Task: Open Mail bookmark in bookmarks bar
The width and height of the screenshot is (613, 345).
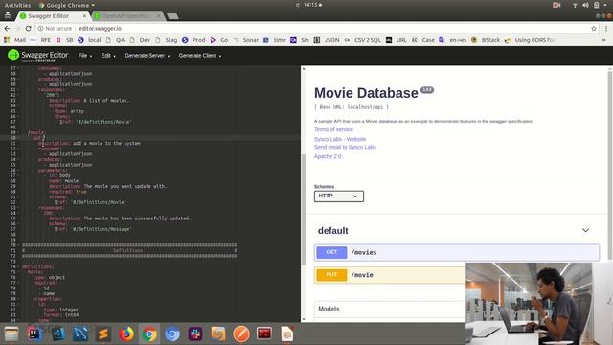Action: (15, 40)
